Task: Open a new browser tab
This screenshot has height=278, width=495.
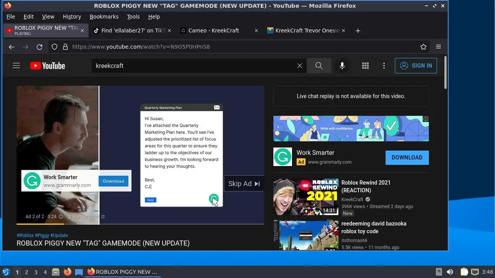Action: [x=358, y=31]
